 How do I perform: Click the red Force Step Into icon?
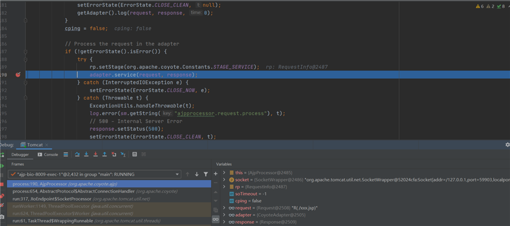pos(95,154)
